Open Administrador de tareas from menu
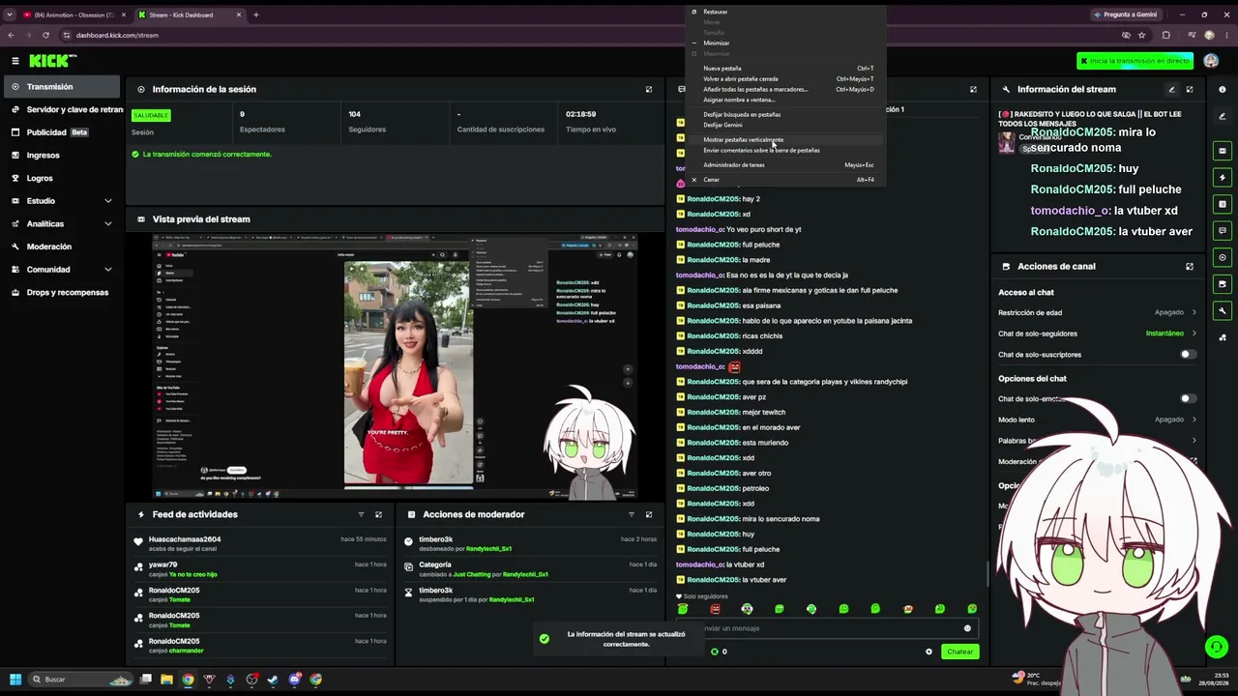 785,164
